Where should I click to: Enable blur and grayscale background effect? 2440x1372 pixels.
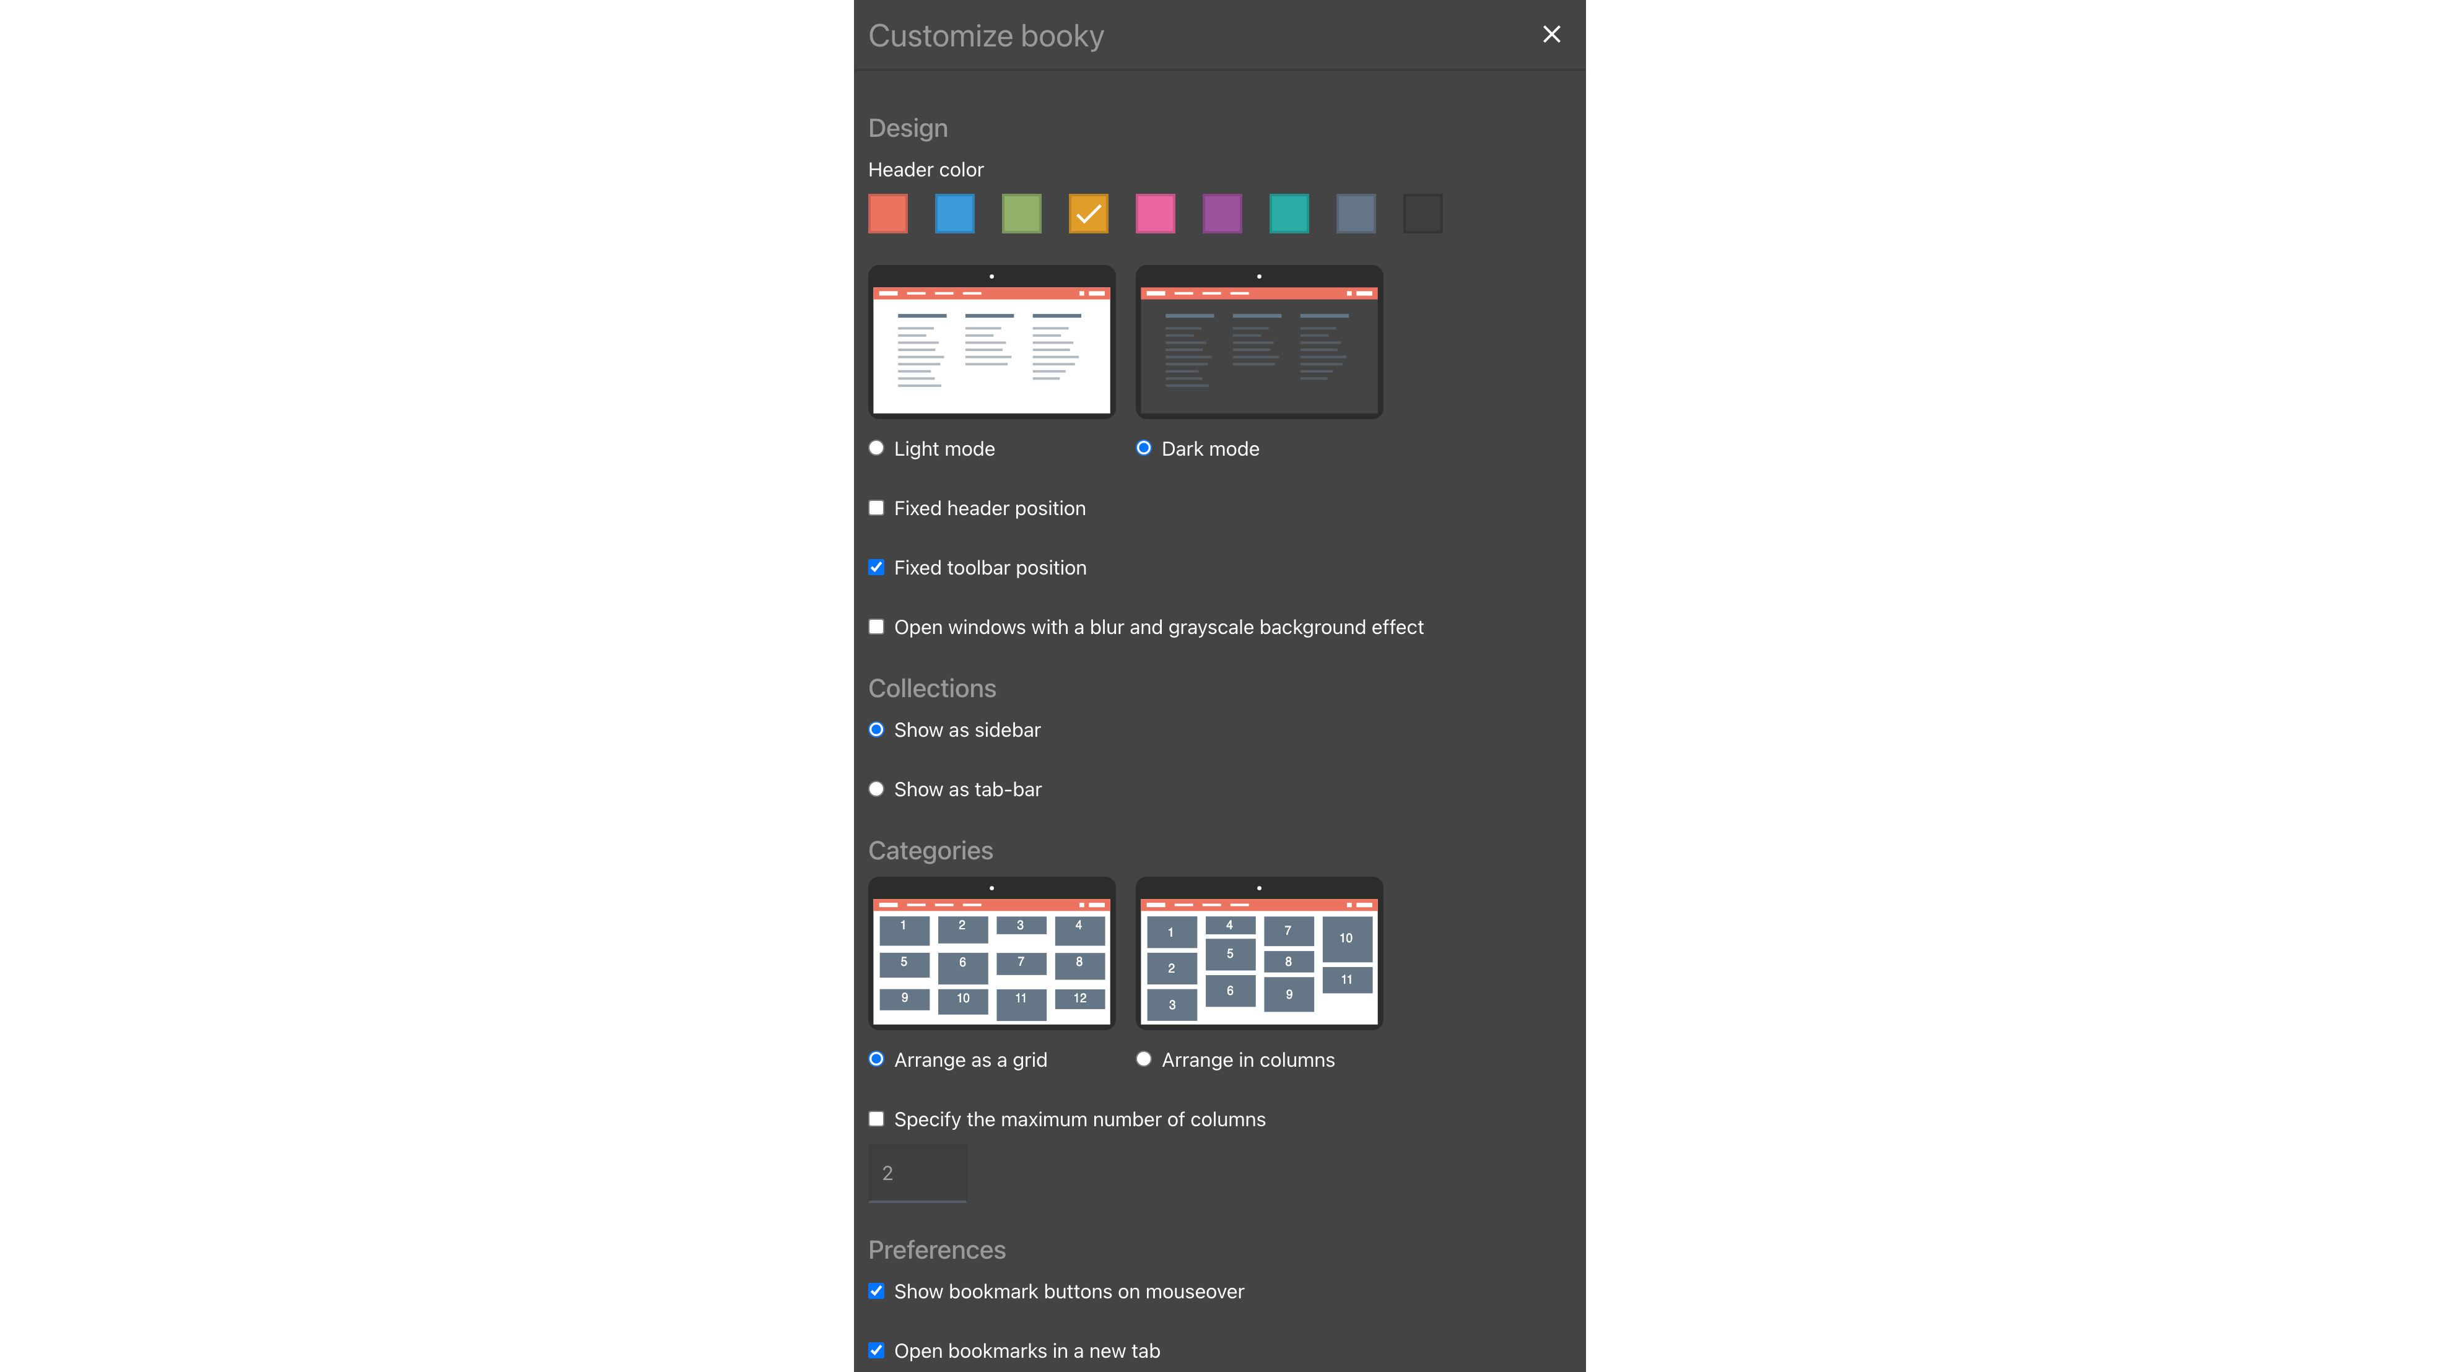pos(876,627)
